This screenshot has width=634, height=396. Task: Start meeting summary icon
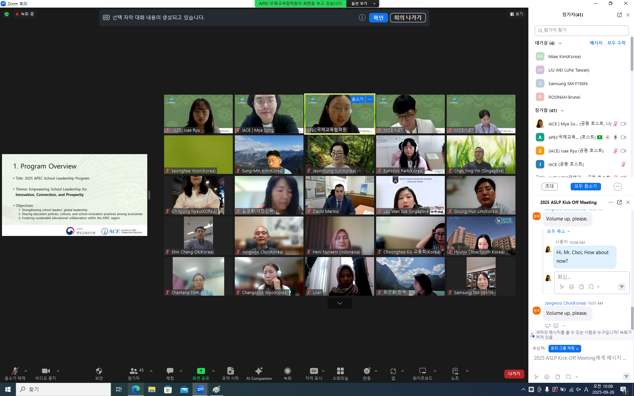[x=230, y=371]
